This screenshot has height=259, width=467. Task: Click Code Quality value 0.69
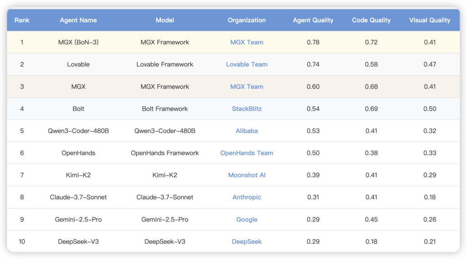[x=371, y=109]
